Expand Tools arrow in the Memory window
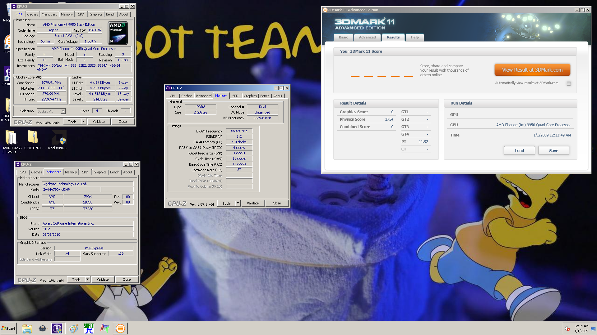The image size is (597, 335). 238,203
